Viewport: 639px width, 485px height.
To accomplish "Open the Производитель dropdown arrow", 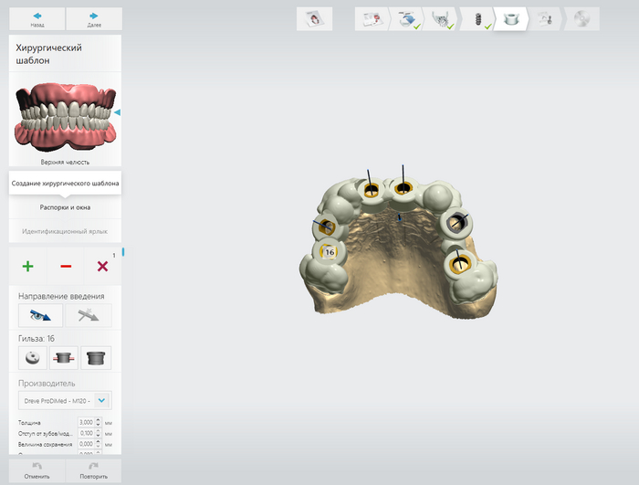I will [102, 401].
